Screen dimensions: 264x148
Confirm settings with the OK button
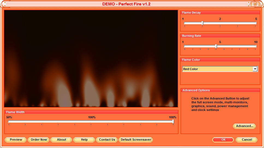click(x=223, y=140)
